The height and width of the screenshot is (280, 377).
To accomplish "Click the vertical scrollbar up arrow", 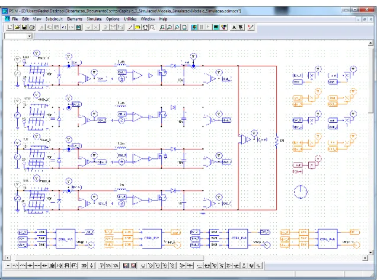I will click(370, 43).
